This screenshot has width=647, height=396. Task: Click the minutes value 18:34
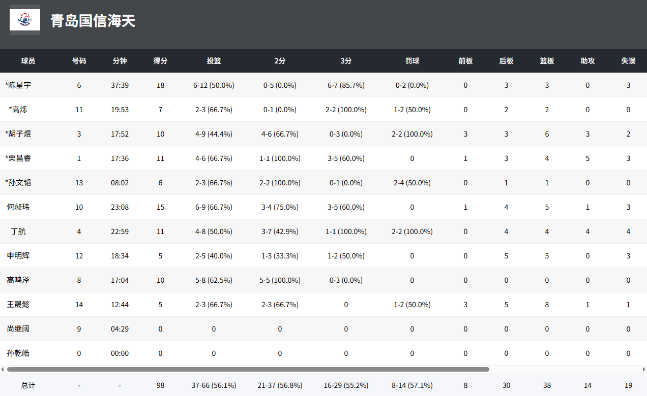click(120, 256)
